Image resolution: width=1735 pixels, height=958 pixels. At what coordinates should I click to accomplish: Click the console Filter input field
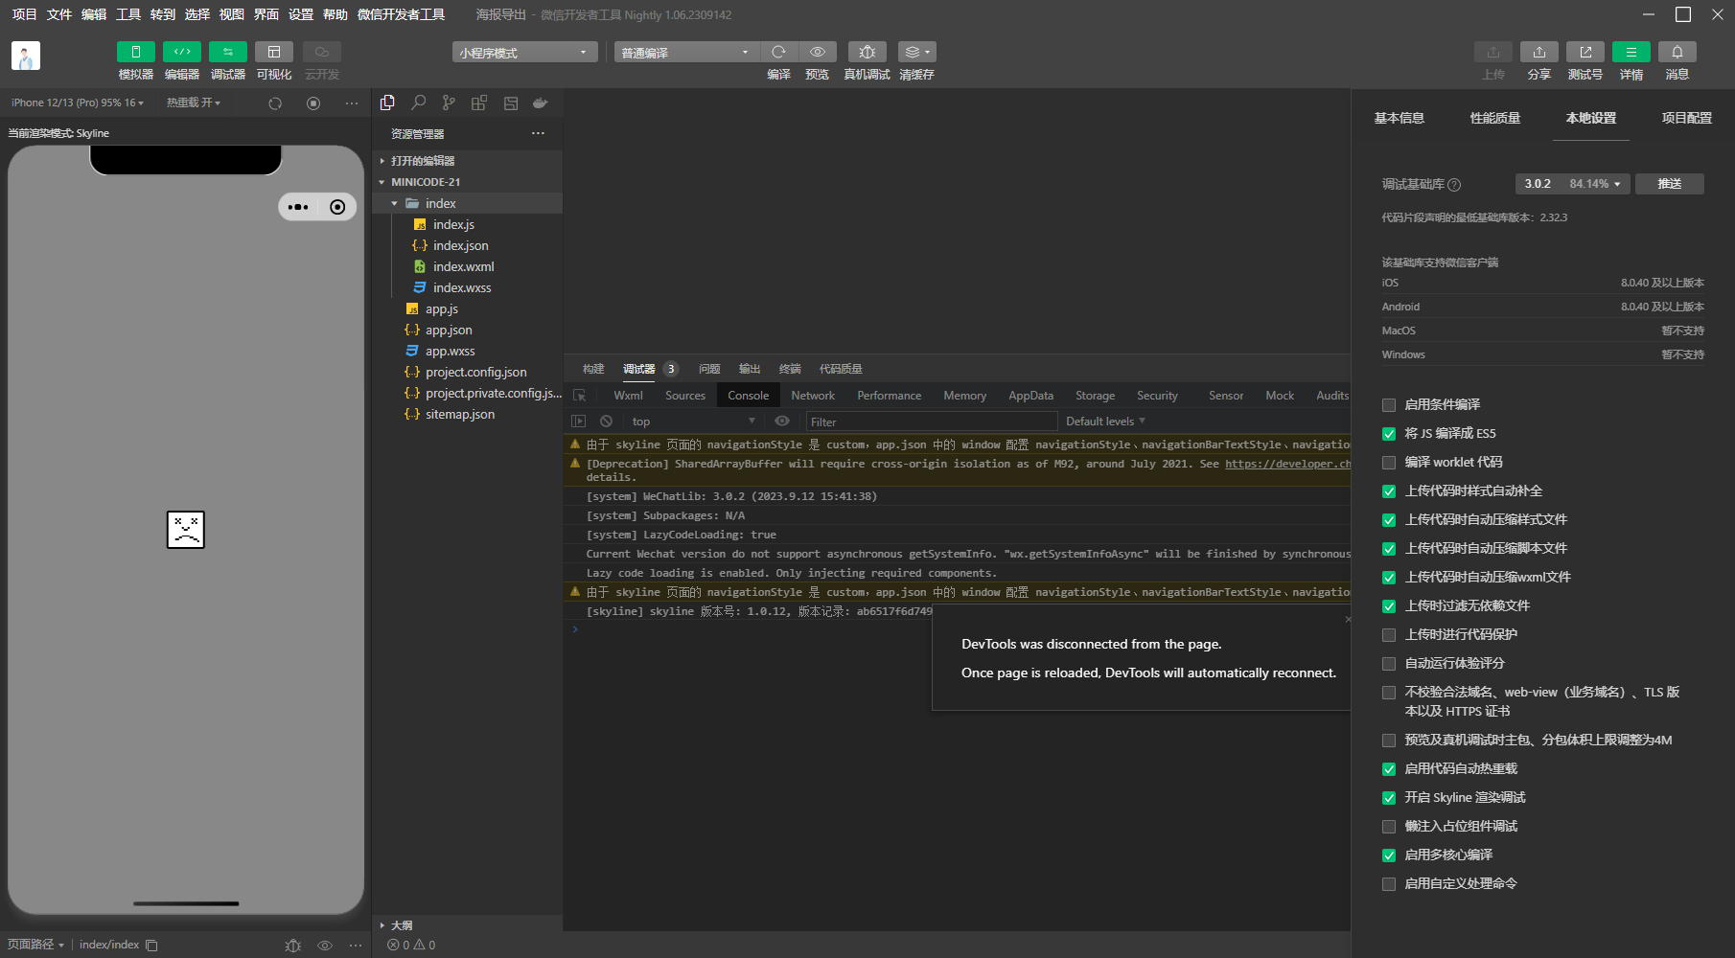(x=931, y=422)
